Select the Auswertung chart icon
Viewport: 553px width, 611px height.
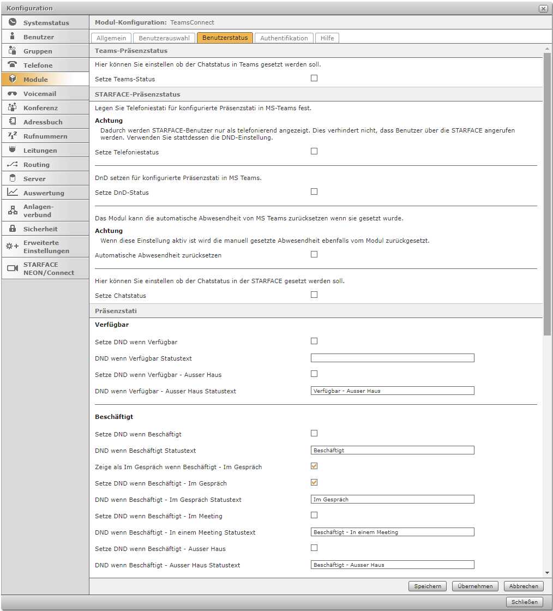point(13,193)
